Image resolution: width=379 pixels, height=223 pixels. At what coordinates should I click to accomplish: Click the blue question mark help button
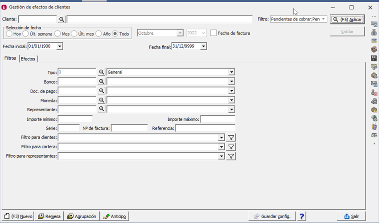(301, 216)
